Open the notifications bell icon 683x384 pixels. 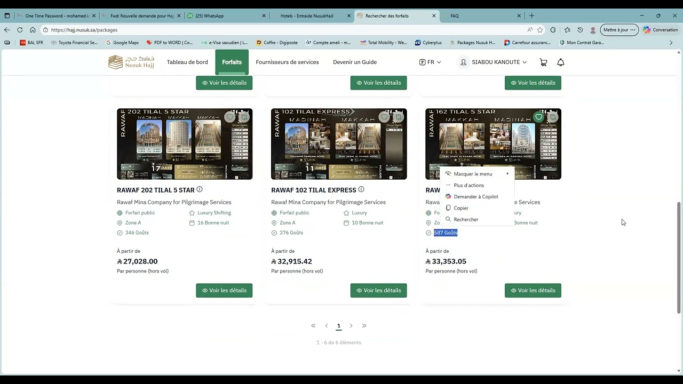coord(561,62)
